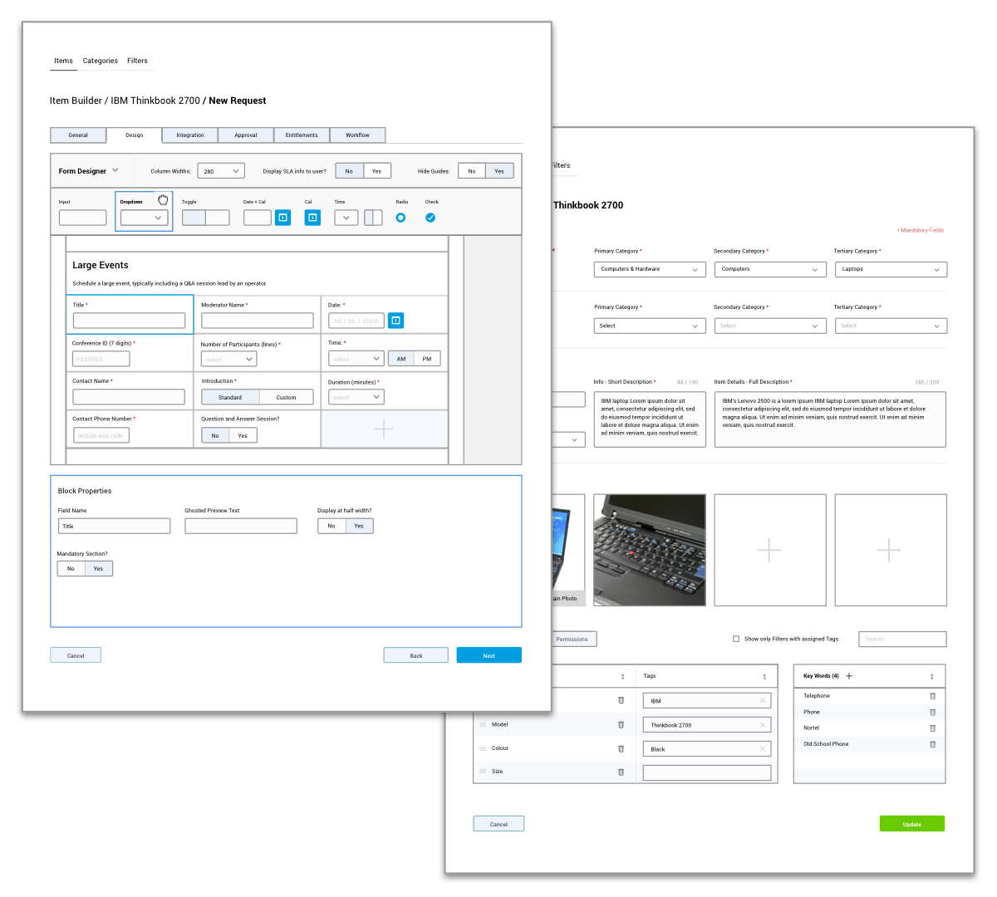
Task: Click the laptop keyboard photo thumbnail
Action: [x=650, y=550]
